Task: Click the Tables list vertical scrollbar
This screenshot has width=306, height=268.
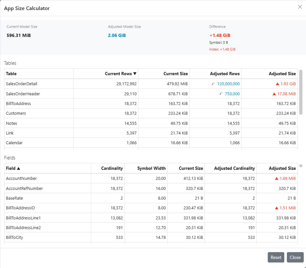Action: [x=301, y=92]
